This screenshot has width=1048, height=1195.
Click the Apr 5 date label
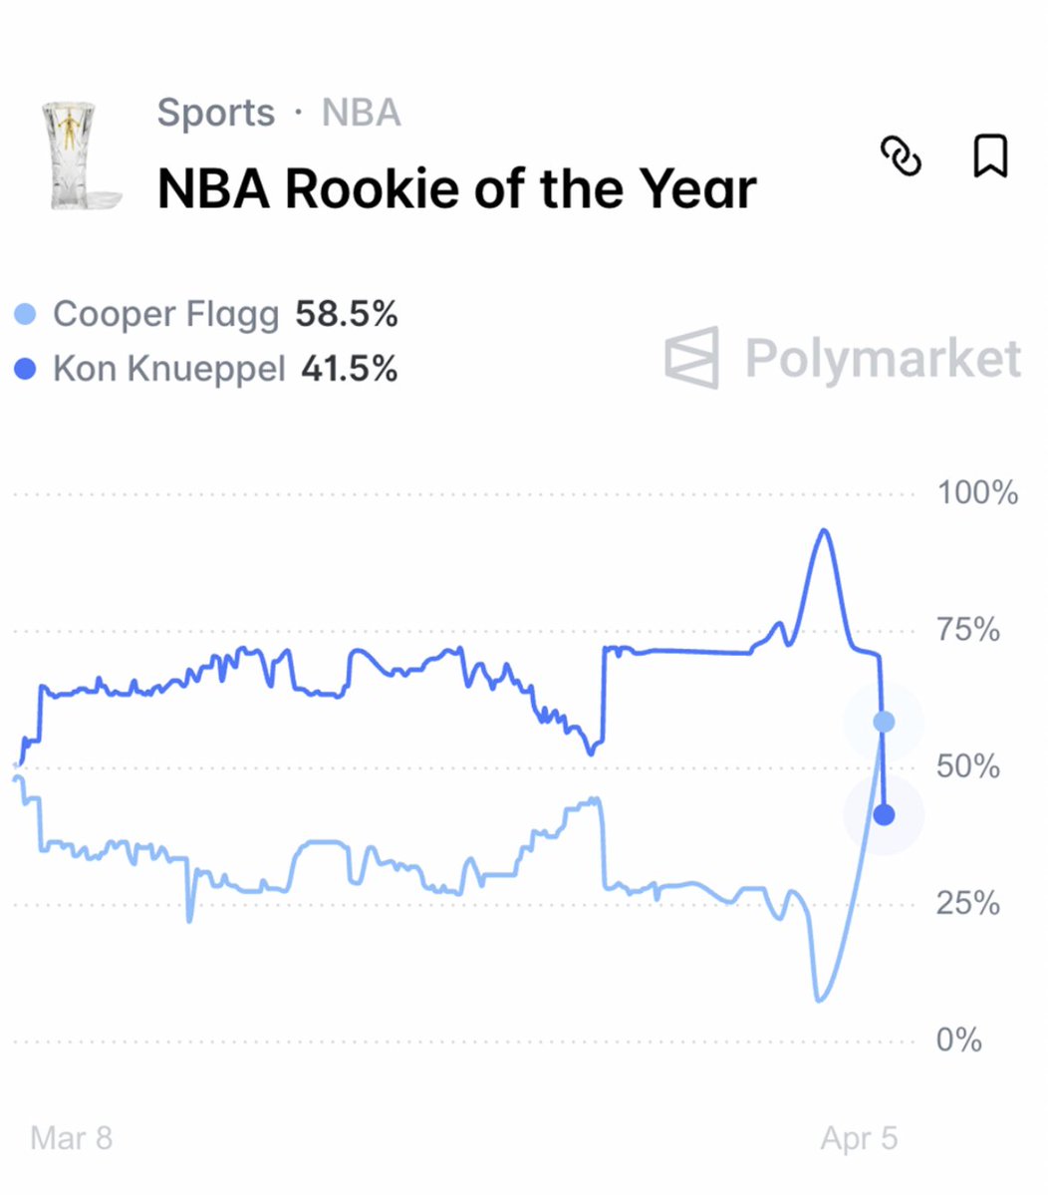pos(859,1138)
